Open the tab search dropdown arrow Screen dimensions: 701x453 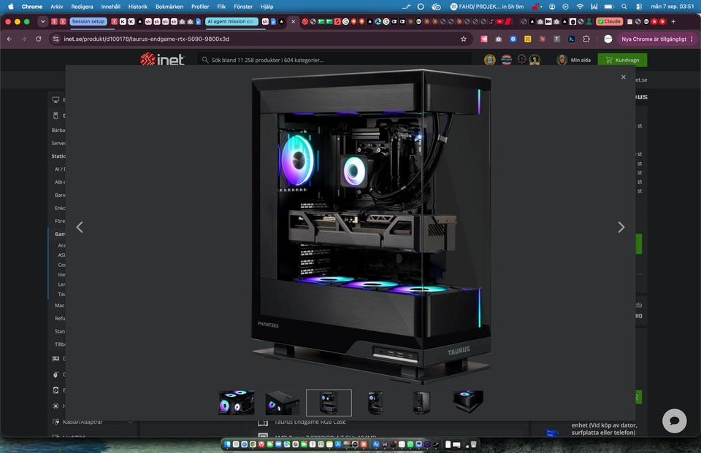point(42,21)
